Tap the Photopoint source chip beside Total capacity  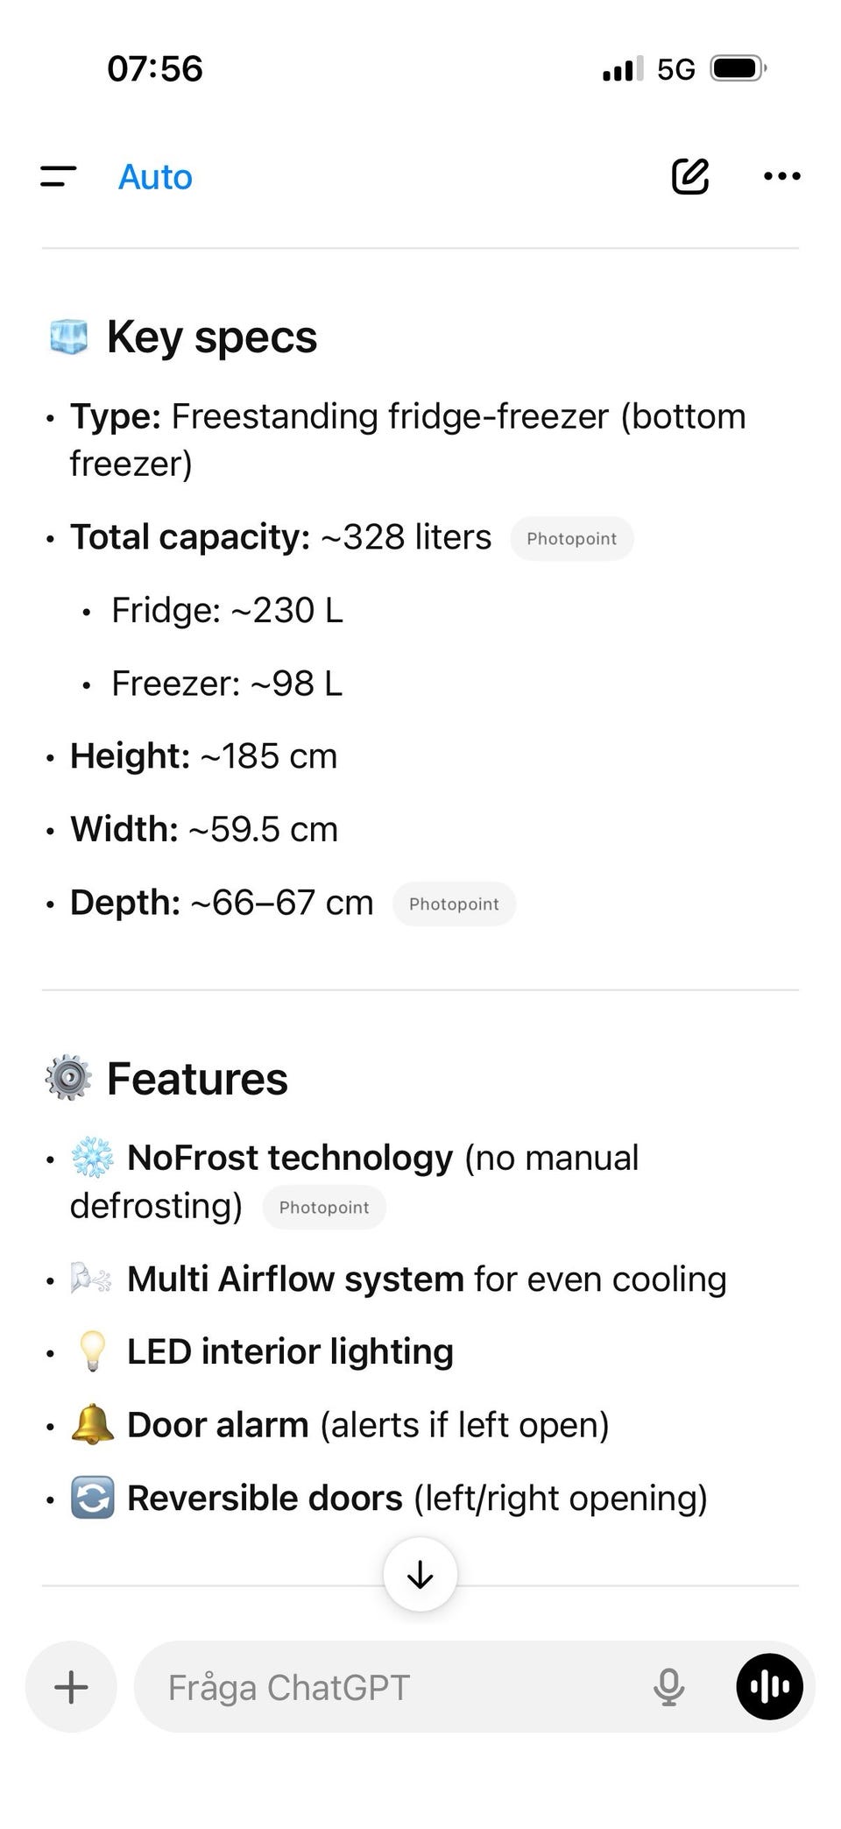click(571, 538)
